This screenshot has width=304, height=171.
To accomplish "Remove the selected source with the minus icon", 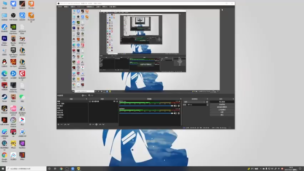I will point(93,125).
